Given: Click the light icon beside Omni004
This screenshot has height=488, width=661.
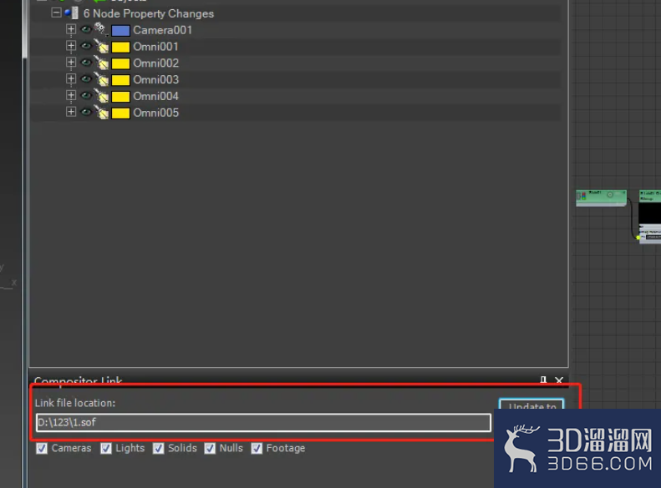Looking at the screenshot, I should 101,95.
